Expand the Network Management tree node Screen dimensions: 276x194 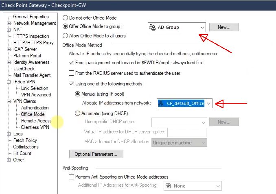click(9, 23)
